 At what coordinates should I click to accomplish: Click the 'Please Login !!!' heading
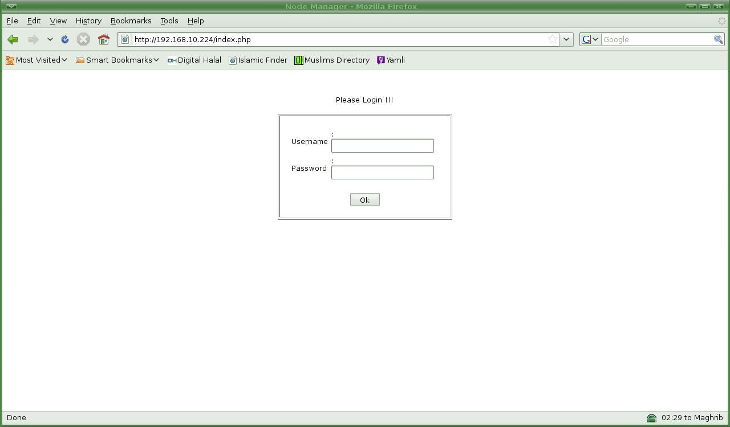(364, 100)
